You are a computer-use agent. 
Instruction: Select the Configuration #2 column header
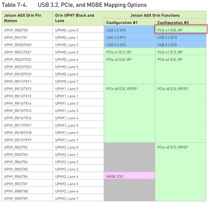[180, 22]
